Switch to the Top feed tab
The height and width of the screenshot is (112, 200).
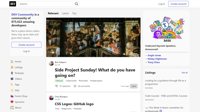click(74, 13)
